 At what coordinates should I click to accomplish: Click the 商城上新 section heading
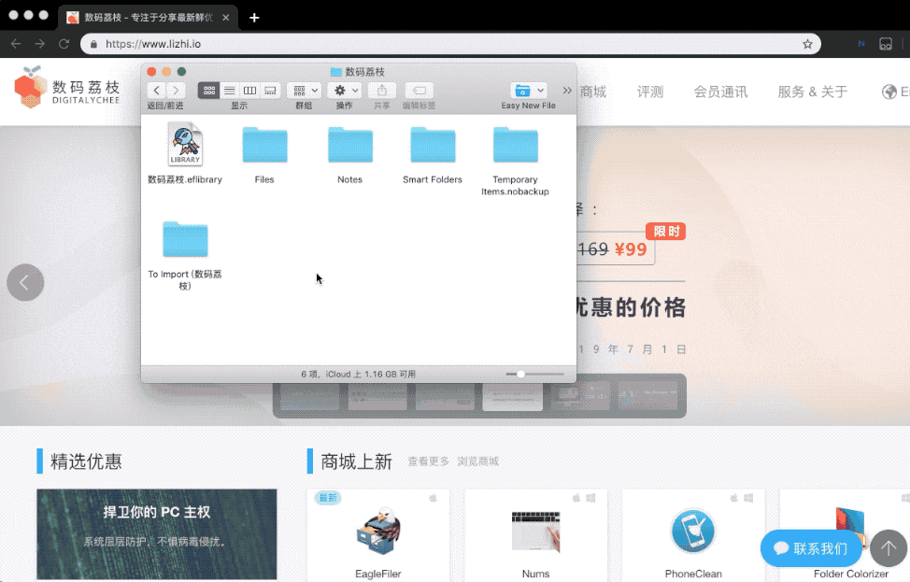click(356, 461)
